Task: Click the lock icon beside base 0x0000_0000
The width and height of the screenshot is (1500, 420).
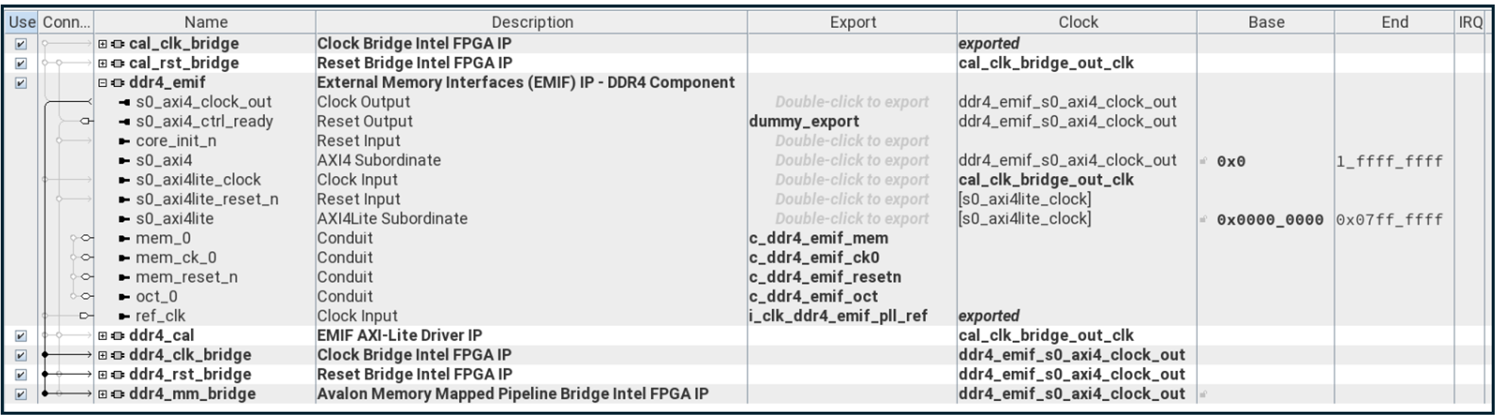Action: click(1204, 220)
